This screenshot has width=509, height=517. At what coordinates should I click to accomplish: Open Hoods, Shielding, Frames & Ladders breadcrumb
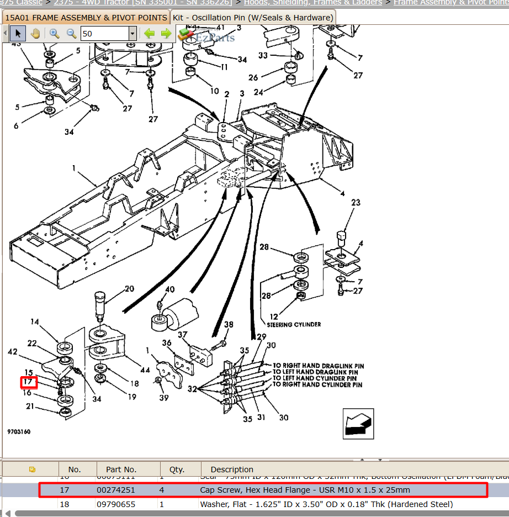tap(313, 3)
